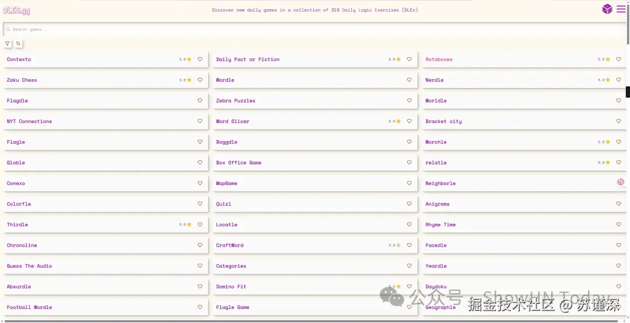
Task: Click heart icon on Guess The Audio
Action: point(199,265)
